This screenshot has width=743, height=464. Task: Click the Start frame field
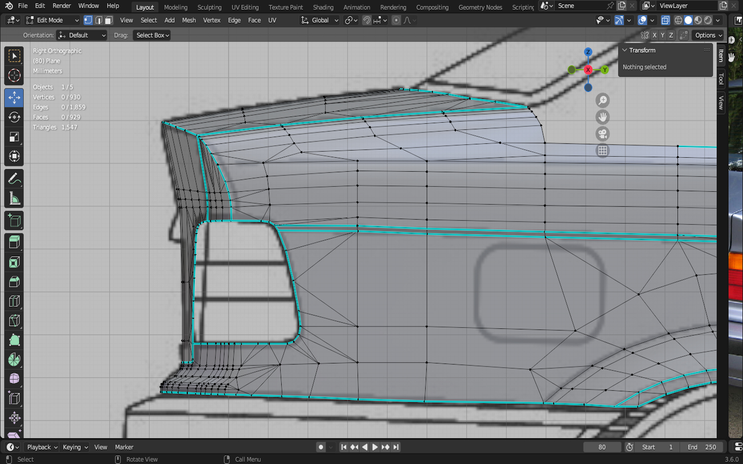(657, 447)
